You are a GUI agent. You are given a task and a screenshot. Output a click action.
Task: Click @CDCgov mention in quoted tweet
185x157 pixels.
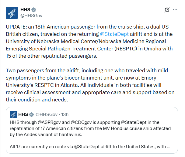click(x=81, y=122)
